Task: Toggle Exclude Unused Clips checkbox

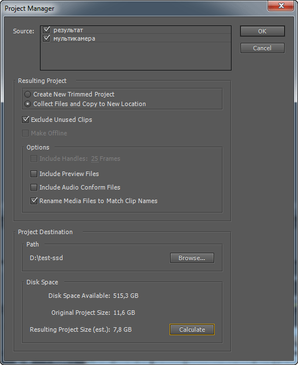Action: (x=25, y=120)
